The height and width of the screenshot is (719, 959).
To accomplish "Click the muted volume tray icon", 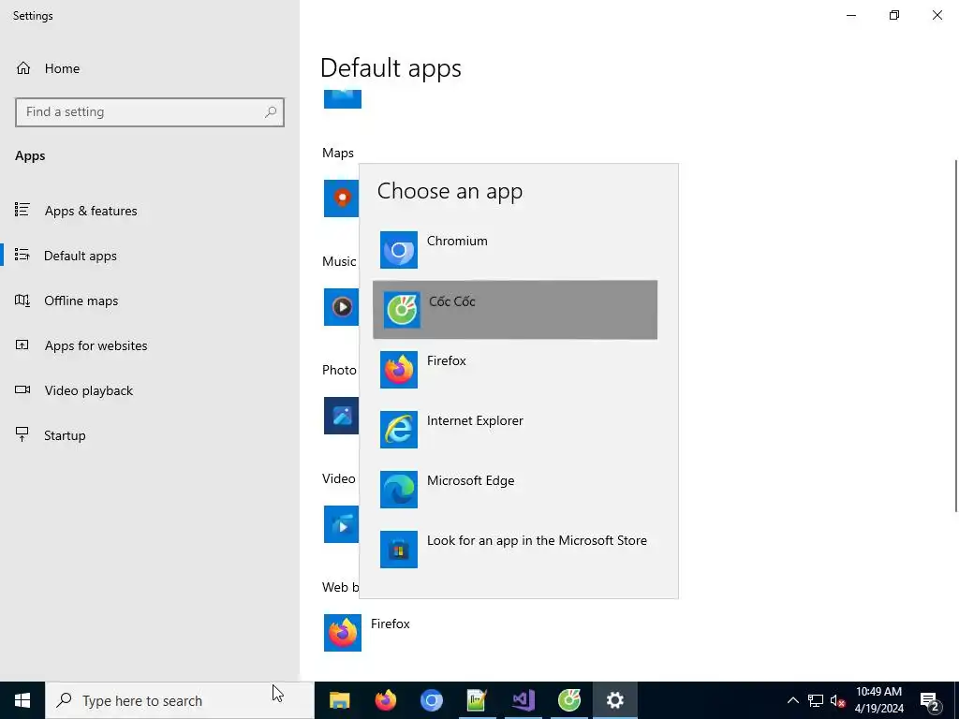I will click(x=837, y=700).
